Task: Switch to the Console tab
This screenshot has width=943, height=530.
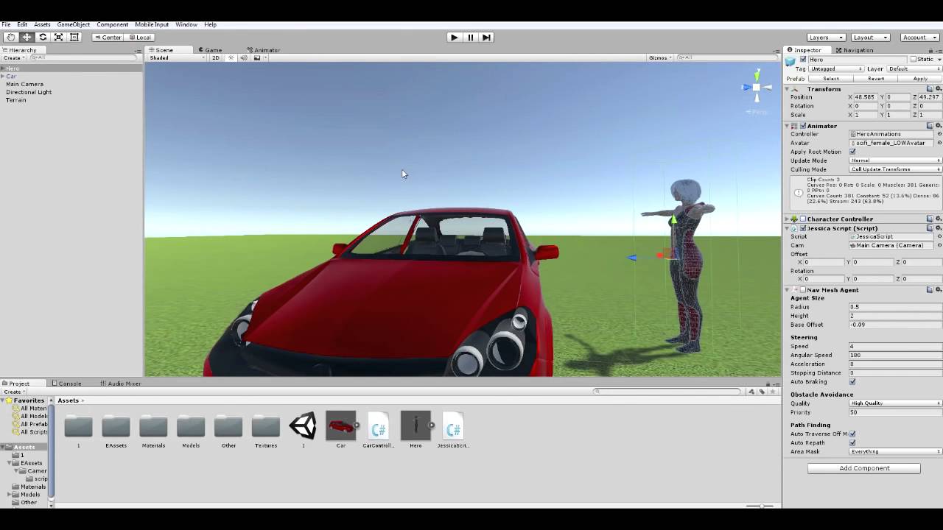Action: pos(66,384)
